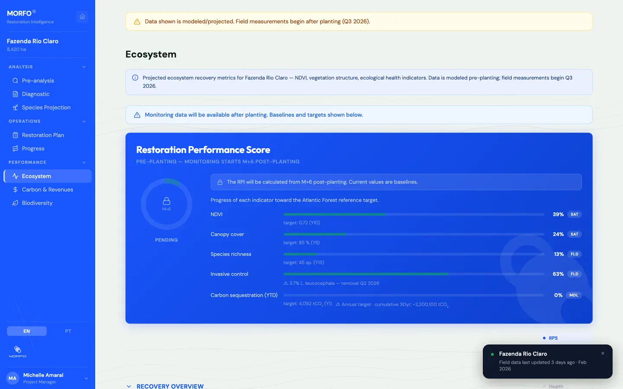Viewport: 623px width, 389px height.
Task: Open the Diagnostic document icon
Action: click(x=15, y=94)
